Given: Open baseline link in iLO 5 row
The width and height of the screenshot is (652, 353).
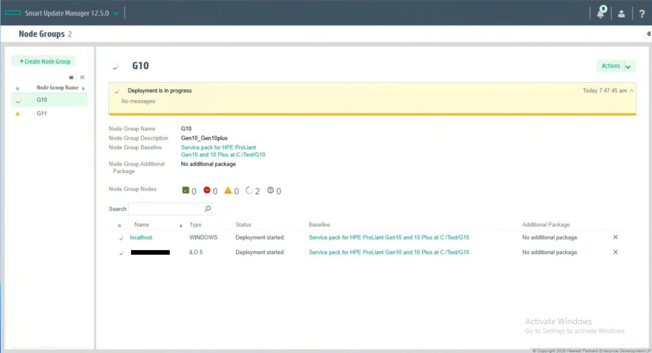Looking at the screenshot, I should [389, 252].
